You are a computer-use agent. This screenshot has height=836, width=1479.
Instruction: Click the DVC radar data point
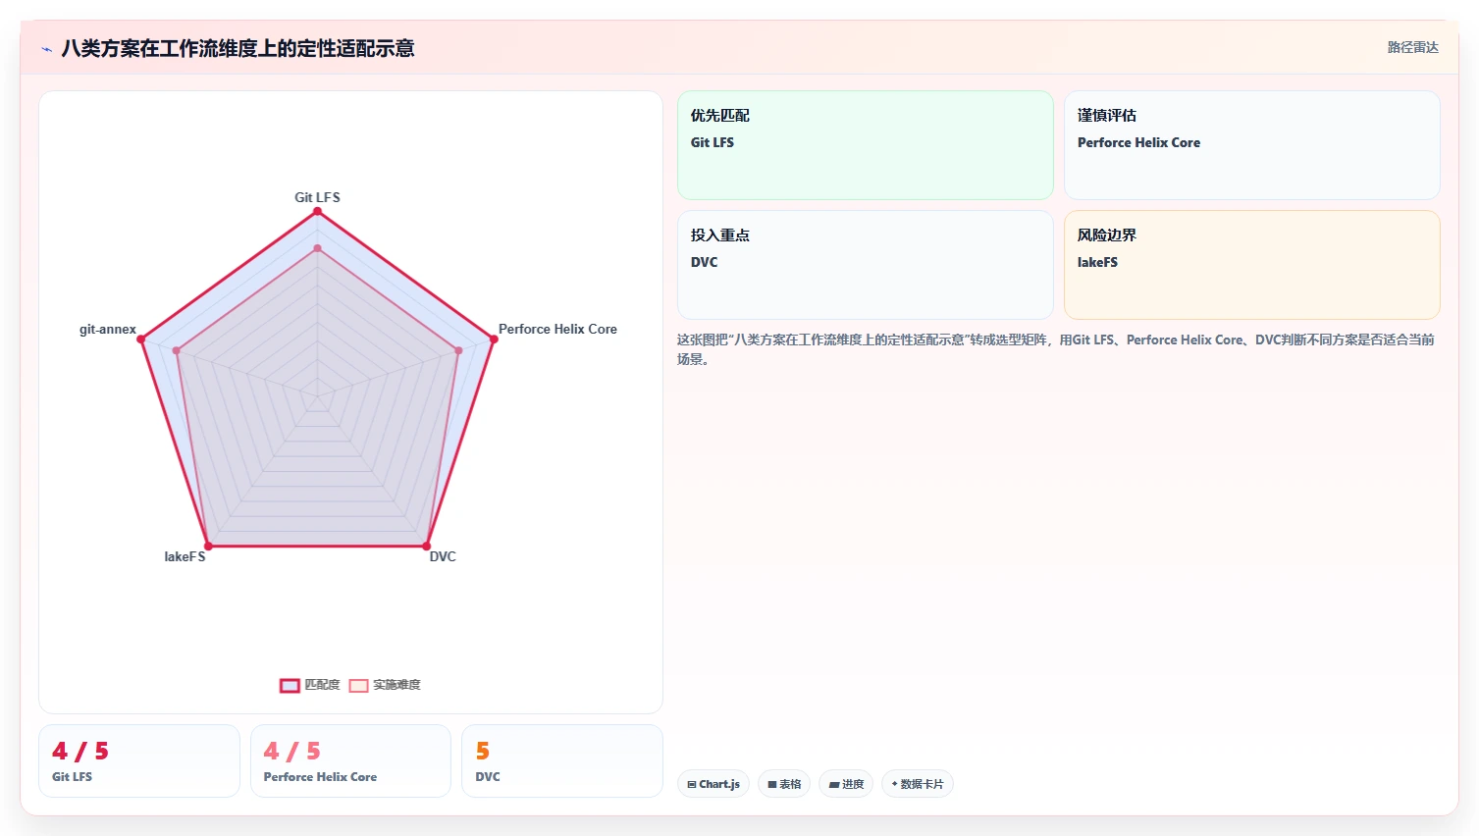tap(426, 546)
